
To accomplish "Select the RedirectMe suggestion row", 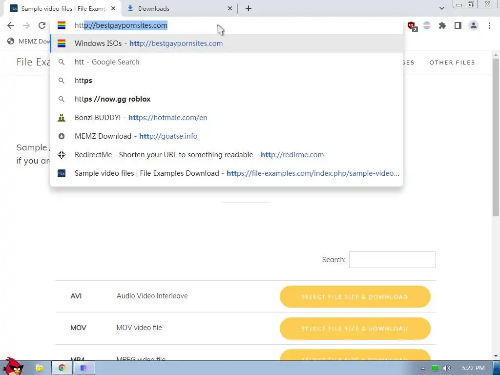I will pos(227,155).
